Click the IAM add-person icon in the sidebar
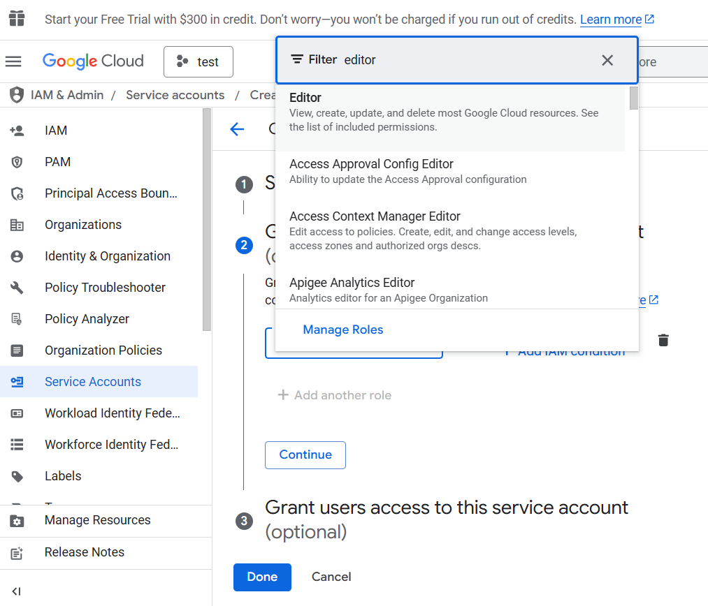 pyautogui.click(x=17, y=131)
